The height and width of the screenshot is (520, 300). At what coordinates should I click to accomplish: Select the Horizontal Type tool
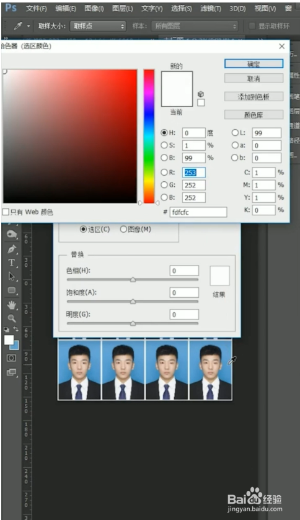(12, 262)
